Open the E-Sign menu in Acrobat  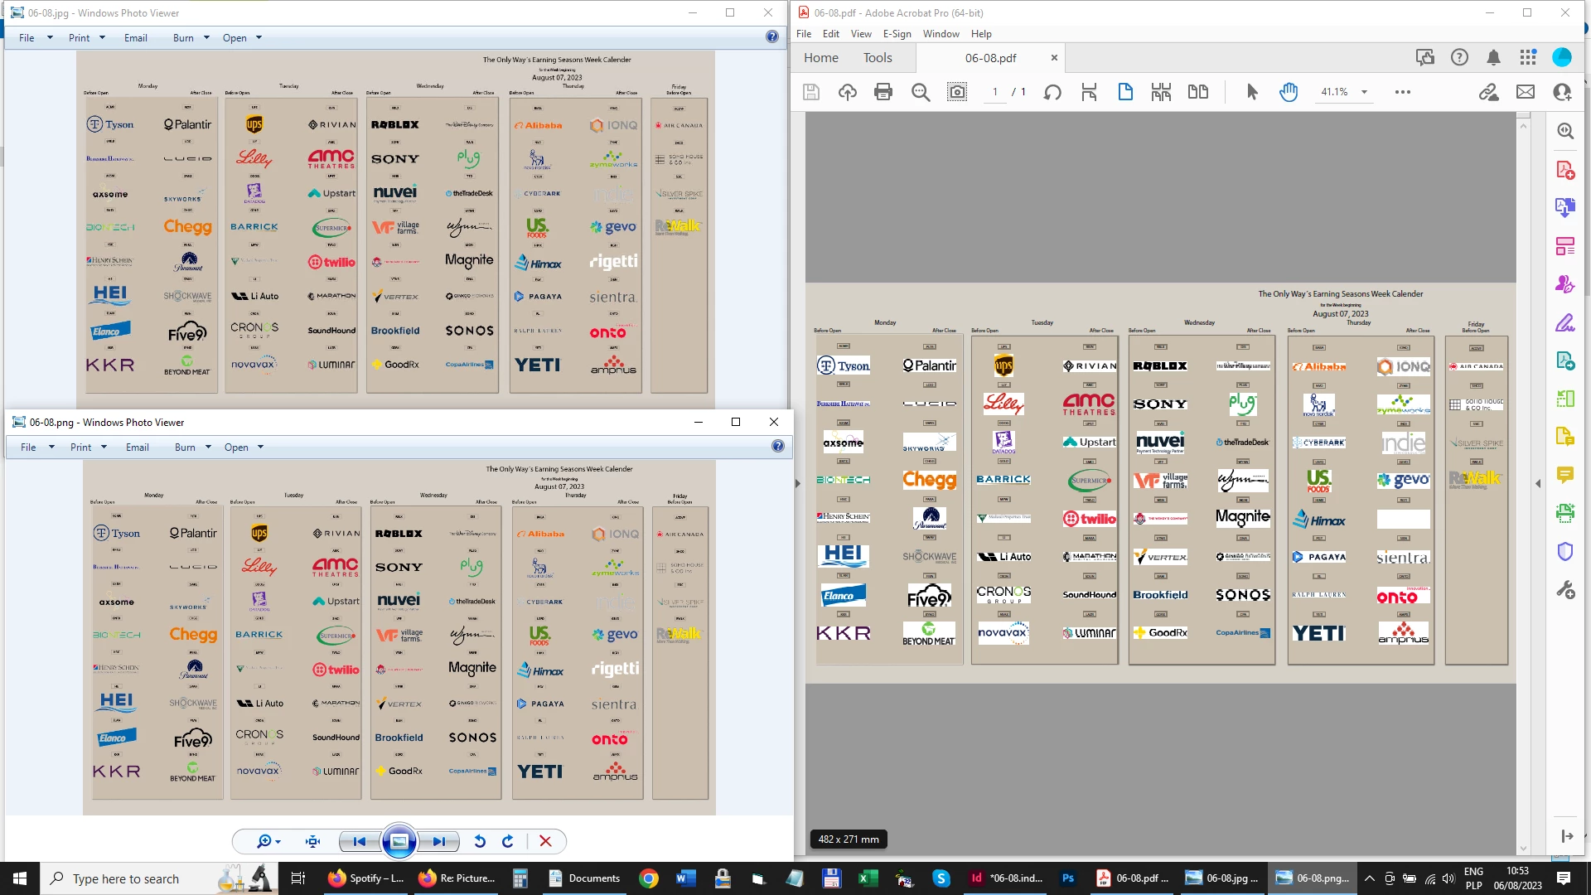pyautogui.click(x=897, y=34)
